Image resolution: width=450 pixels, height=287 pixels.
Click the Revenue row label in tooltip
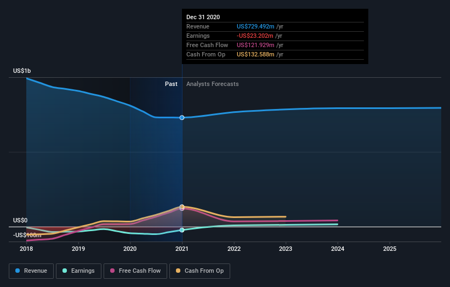198,26
